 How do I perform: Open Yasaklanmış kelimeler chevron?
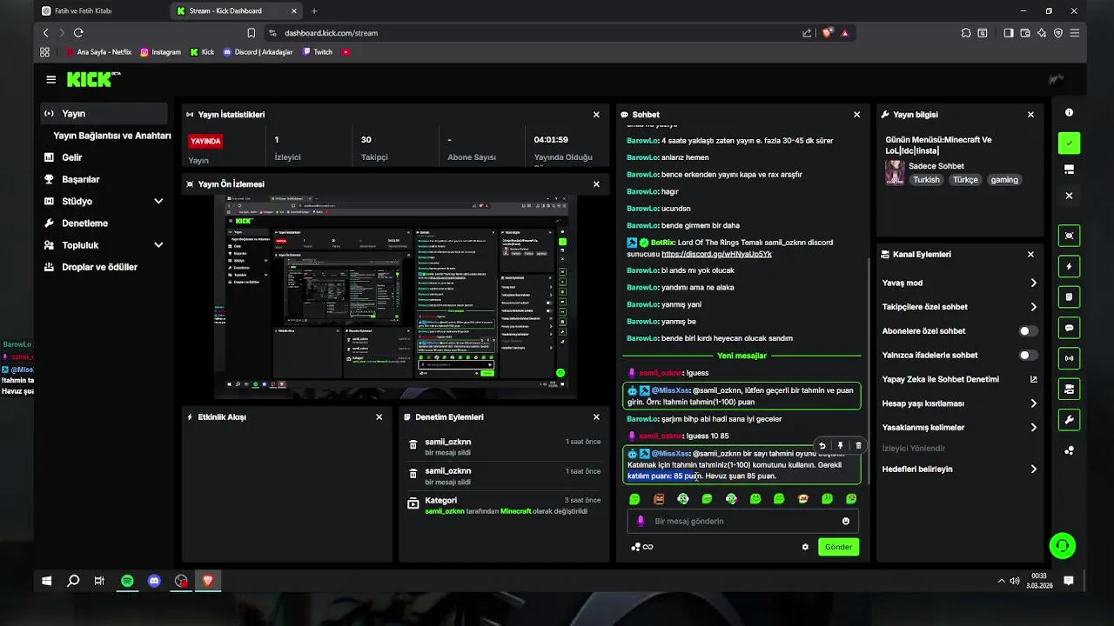click(x=1034, y=428)
